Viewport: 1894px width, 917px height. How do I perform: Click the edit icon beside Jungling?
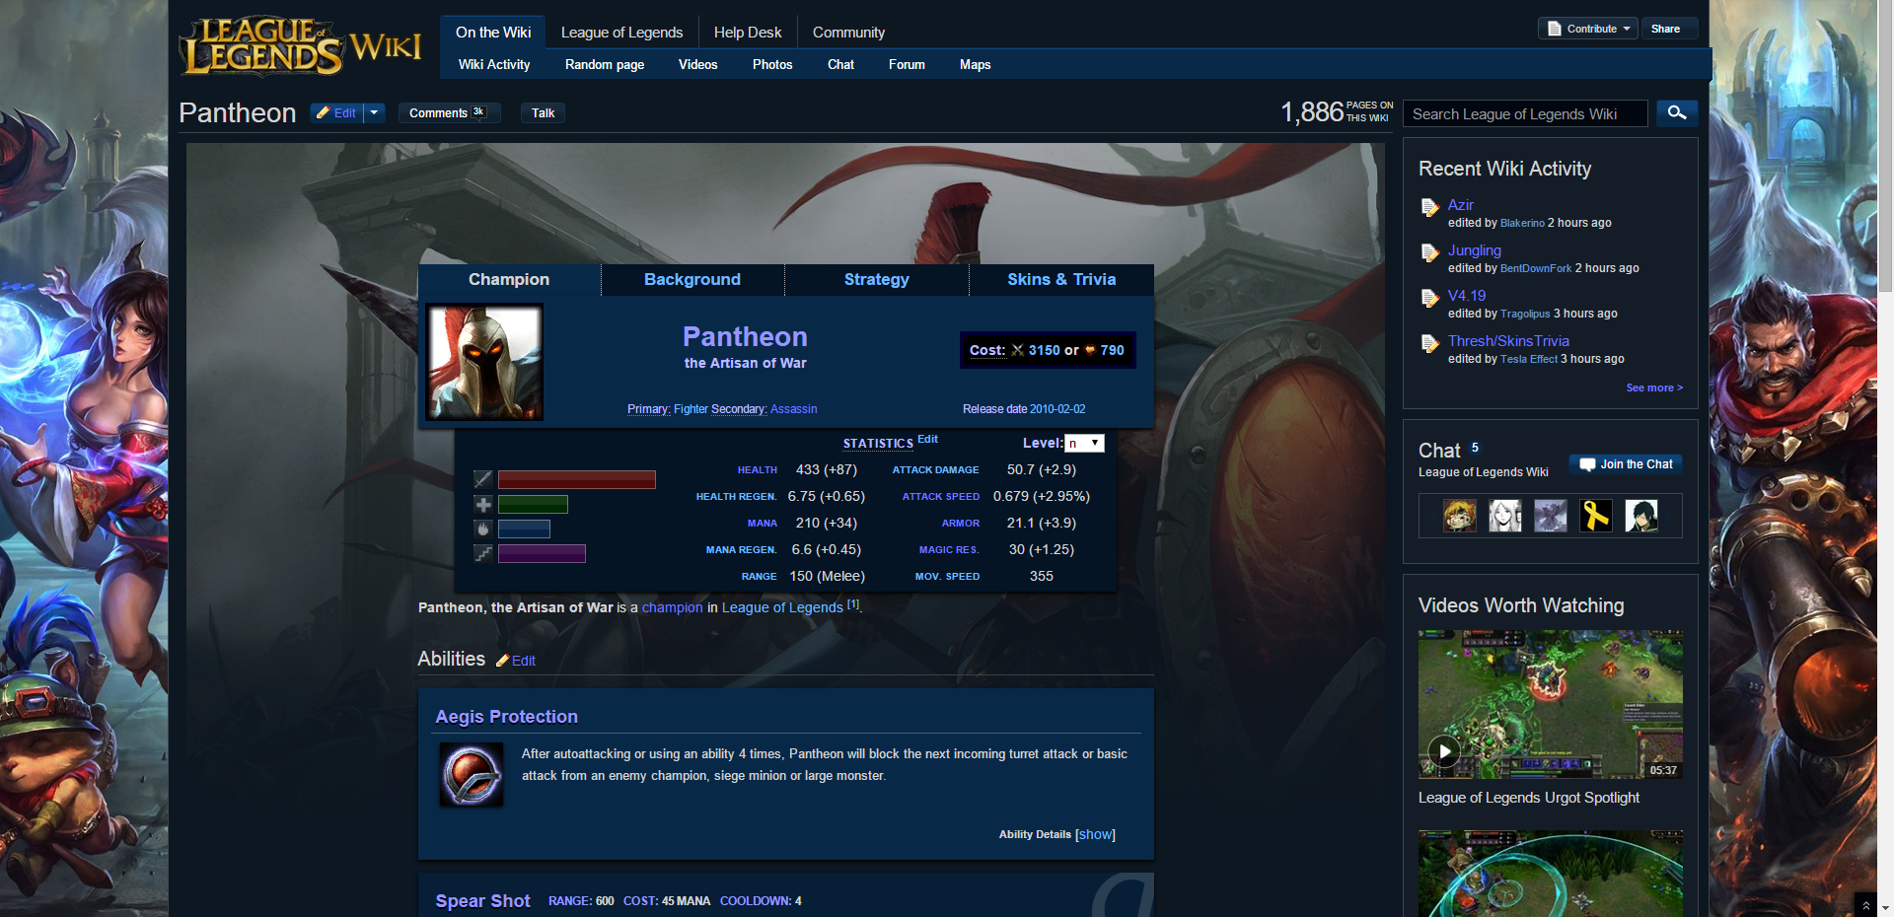[x=1429, y=252]
